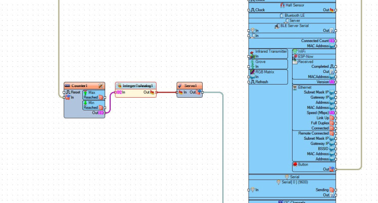Click the WiFi section icon
The width and height of the screenshot is (378, 203).
point(295,51)
